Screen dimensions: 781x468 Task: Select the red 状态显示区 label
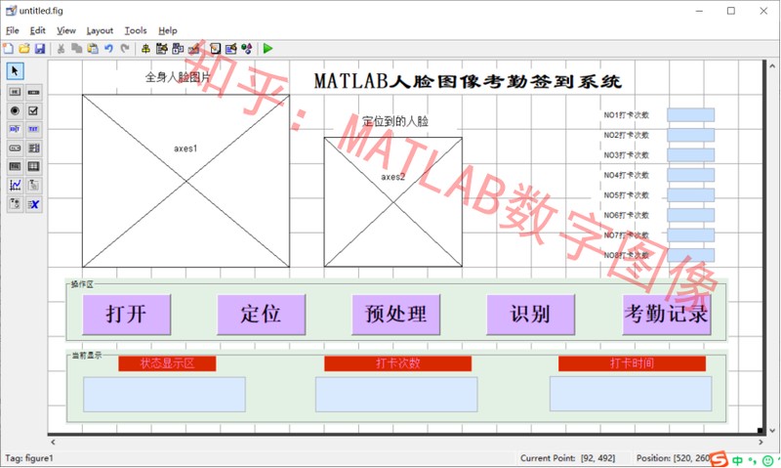(x=167, y=363)
